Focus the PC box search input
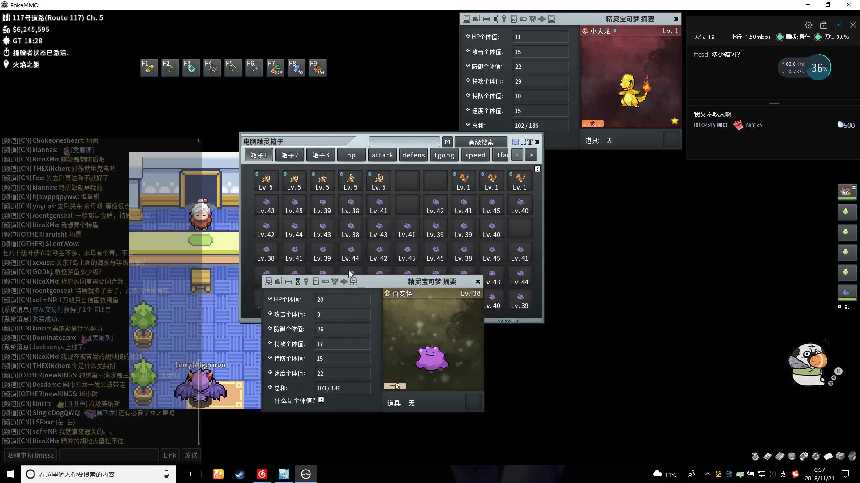Viewport: 860px width, 483px height. pyautogui.click(x=404, y=142)
